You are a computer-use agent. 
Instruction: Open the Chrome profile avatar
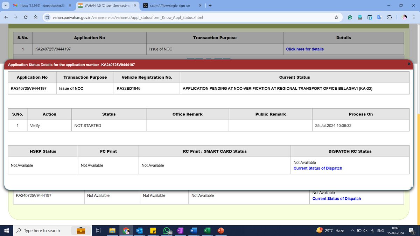pos(404,17)
